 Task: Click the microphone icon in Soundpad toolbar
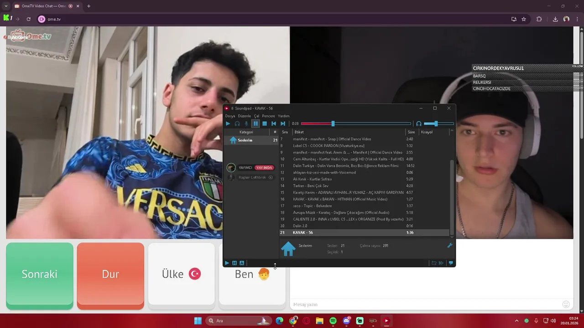[246, 123]
